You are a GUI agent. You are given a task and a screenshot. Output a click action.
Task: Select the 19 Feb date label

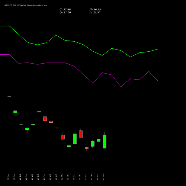coord(44,177)
